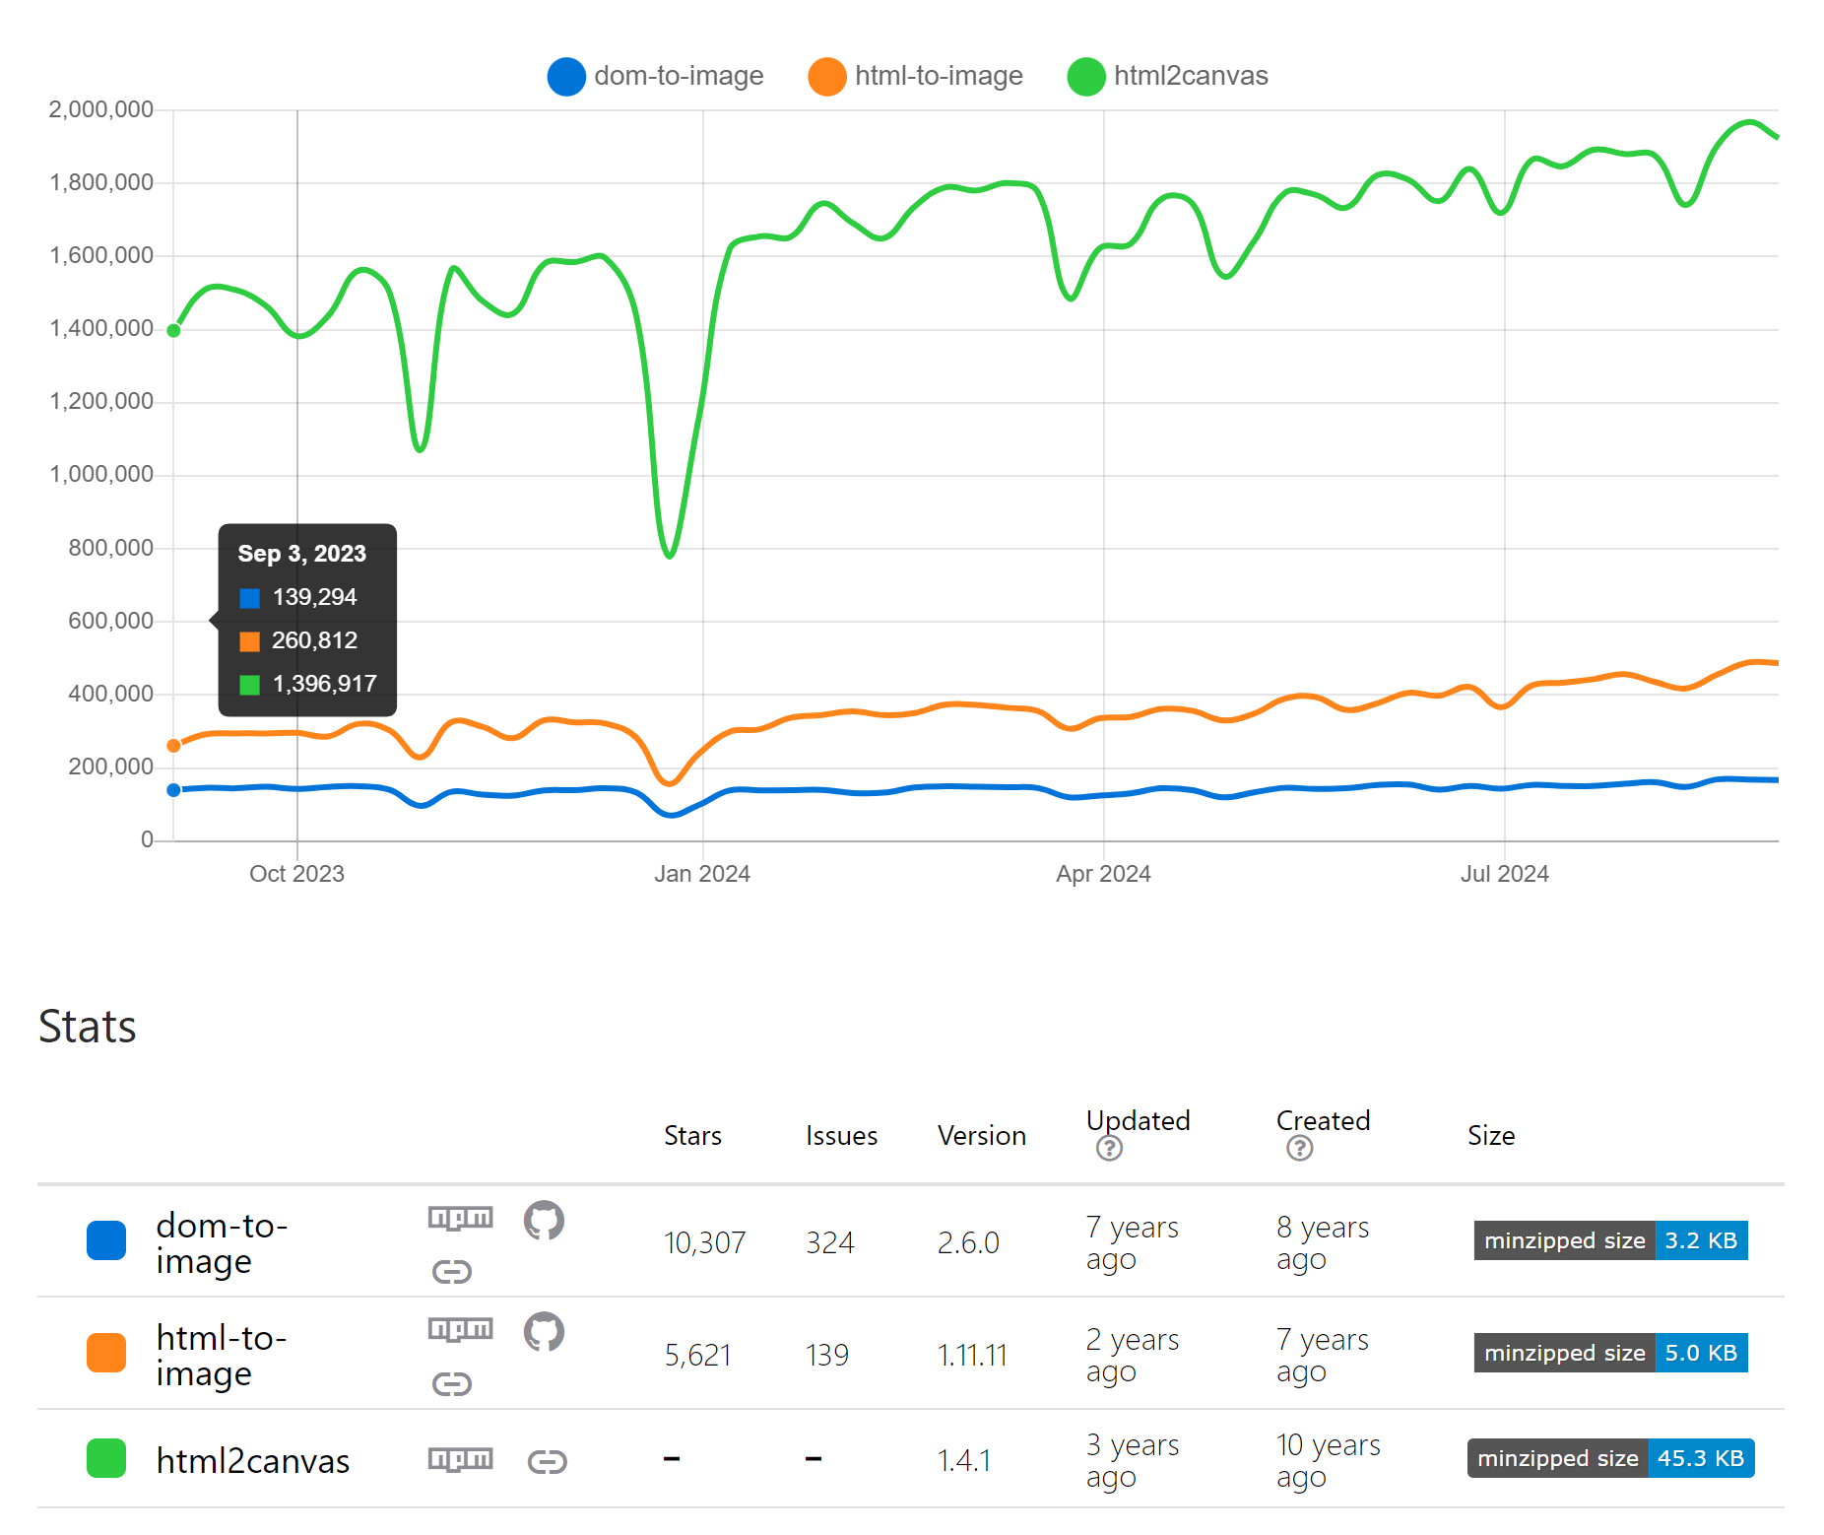
Task: Click the Issues column header
Action: 841,1136
